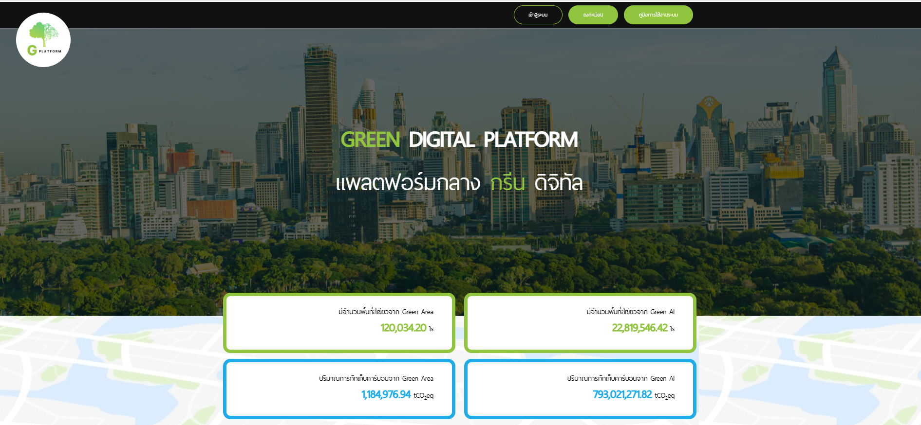Viewport: 921px width, 425px height.
Task: Click the 22,819,546.42 rai value
Action: [639, 328]
